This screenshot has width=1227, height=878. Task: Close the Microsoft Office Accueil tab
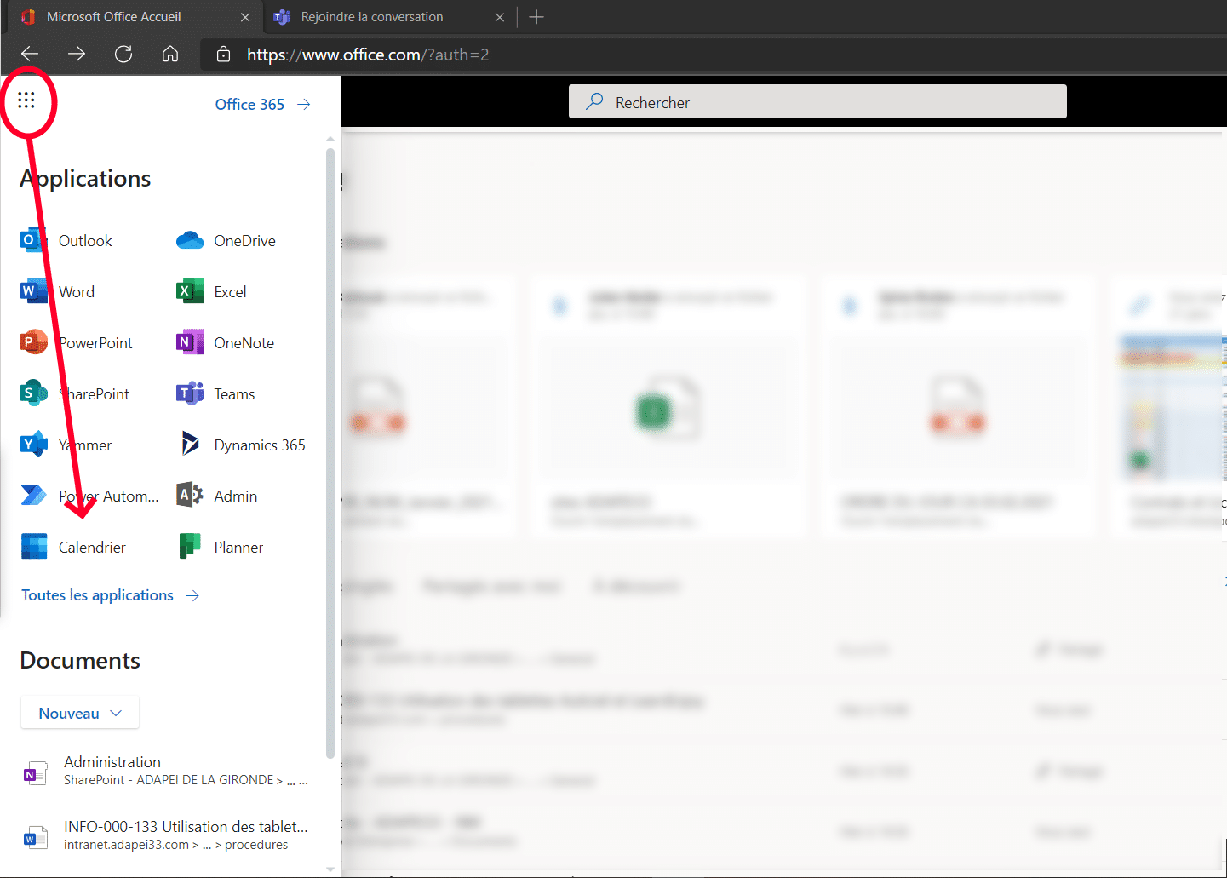(x=245, y=17)
